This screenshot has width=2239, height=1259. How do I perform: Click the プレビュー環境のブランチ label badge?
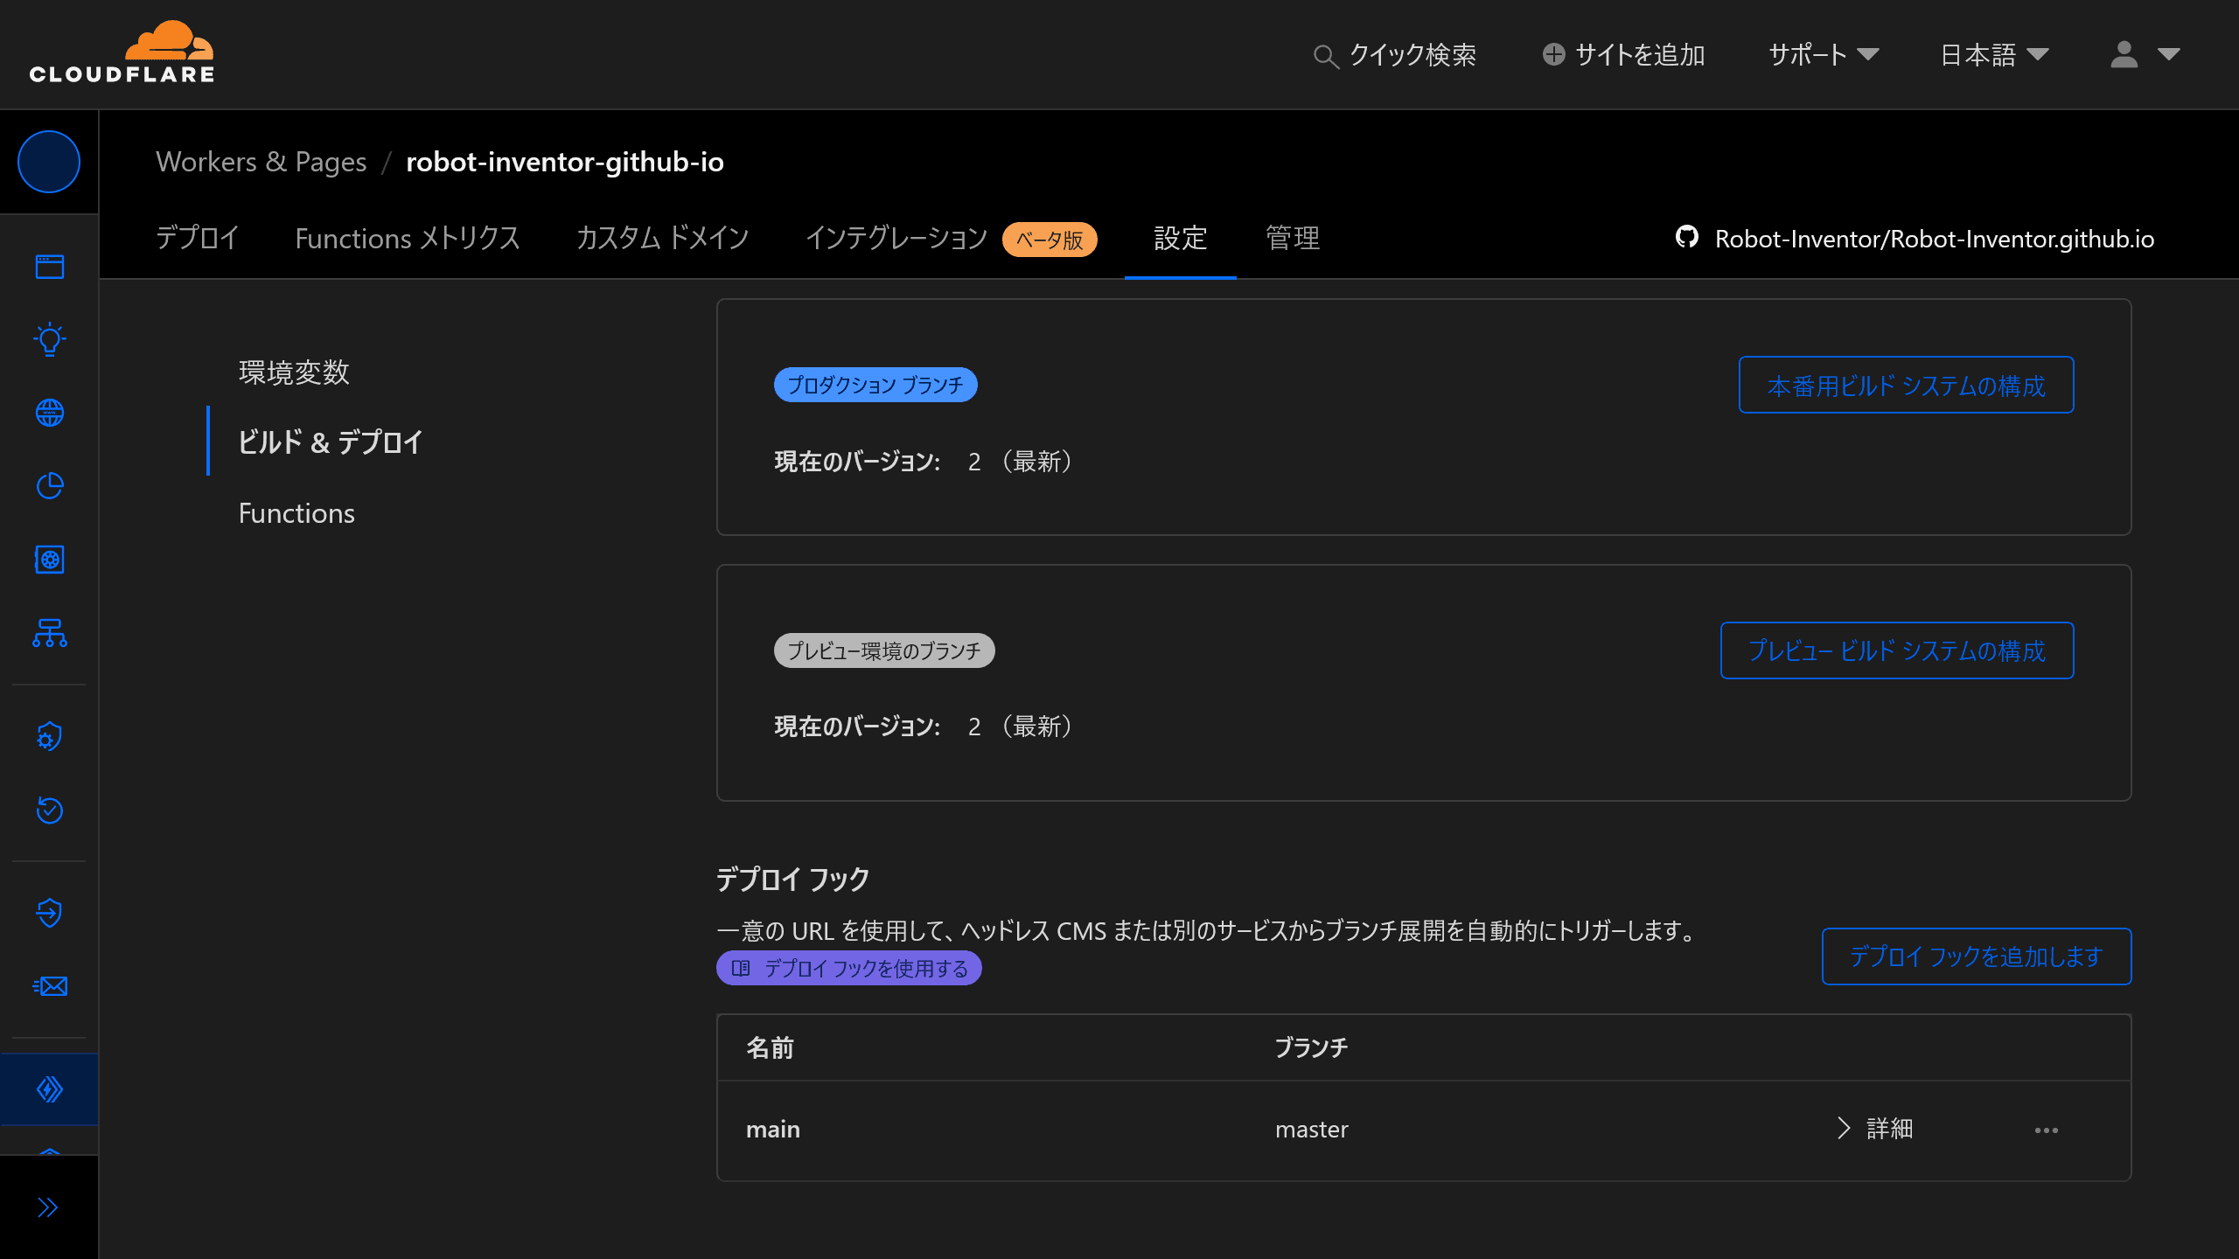[884, 650]
